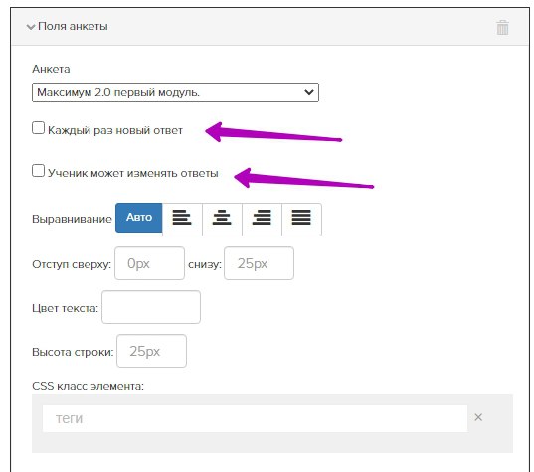Focus the Высота строки input field

(x=151, y=351)
